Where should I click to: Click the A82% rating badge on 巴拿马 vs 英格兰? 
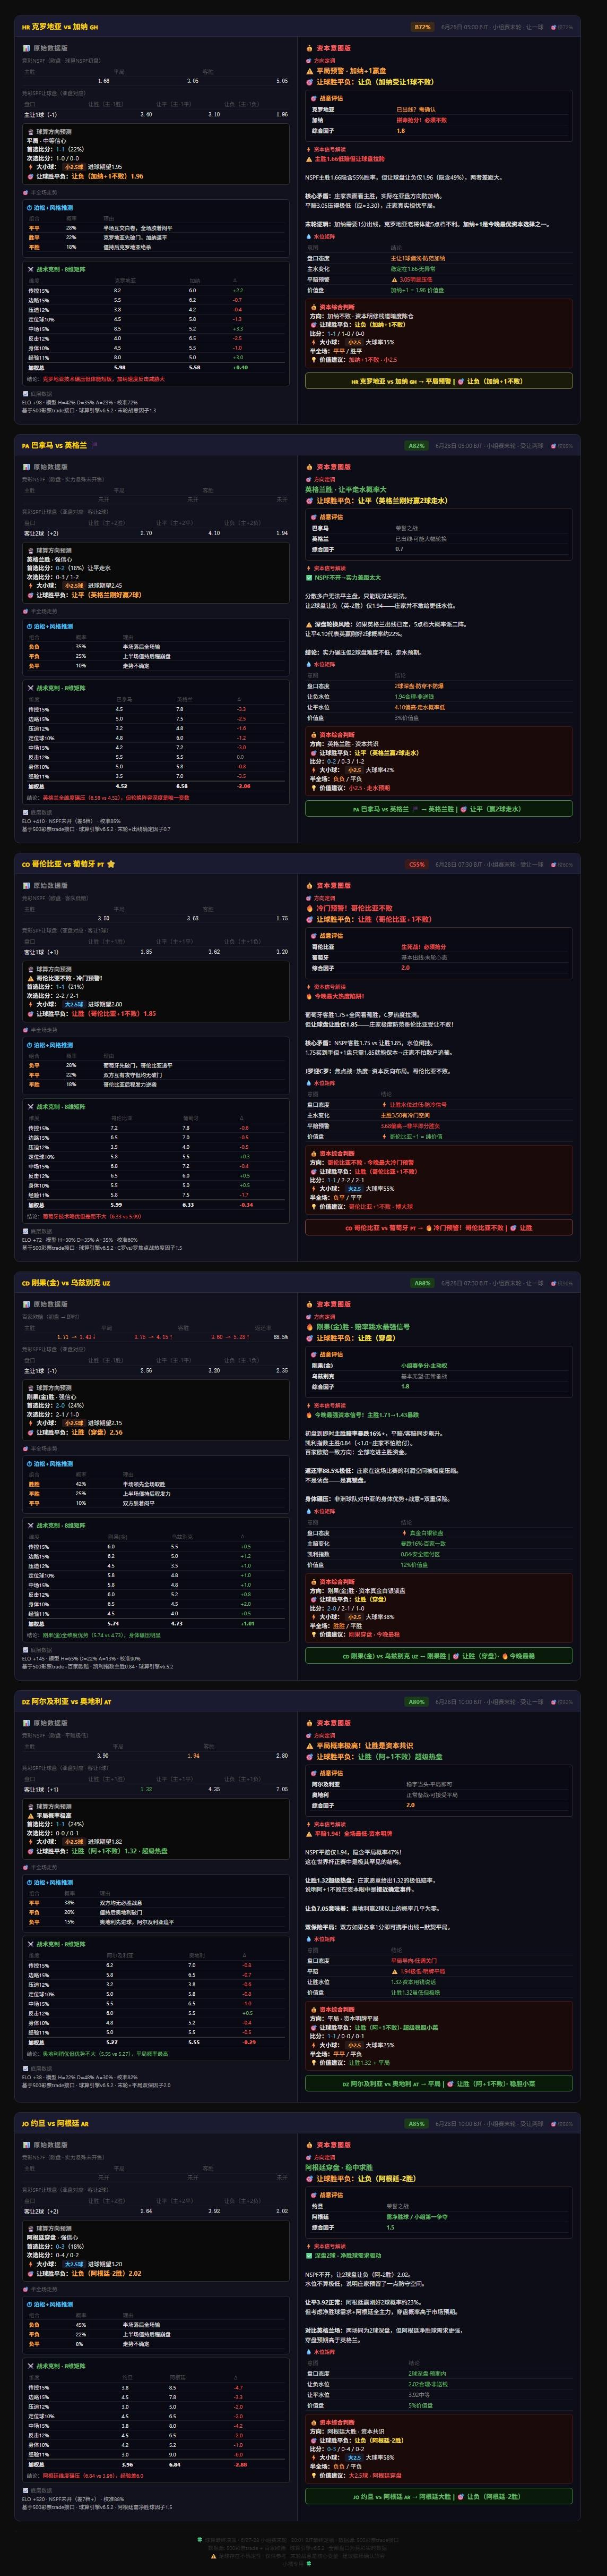pos(417,446)
